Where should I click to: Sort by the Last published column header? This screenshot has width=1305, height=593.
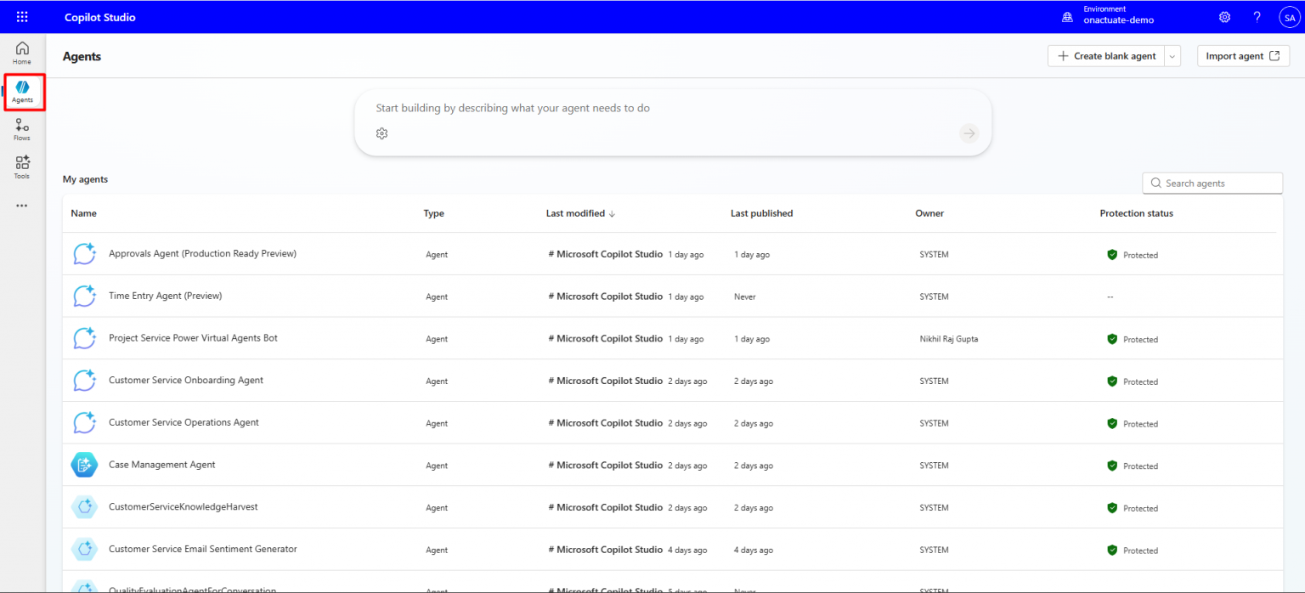(x=761, y=213)
